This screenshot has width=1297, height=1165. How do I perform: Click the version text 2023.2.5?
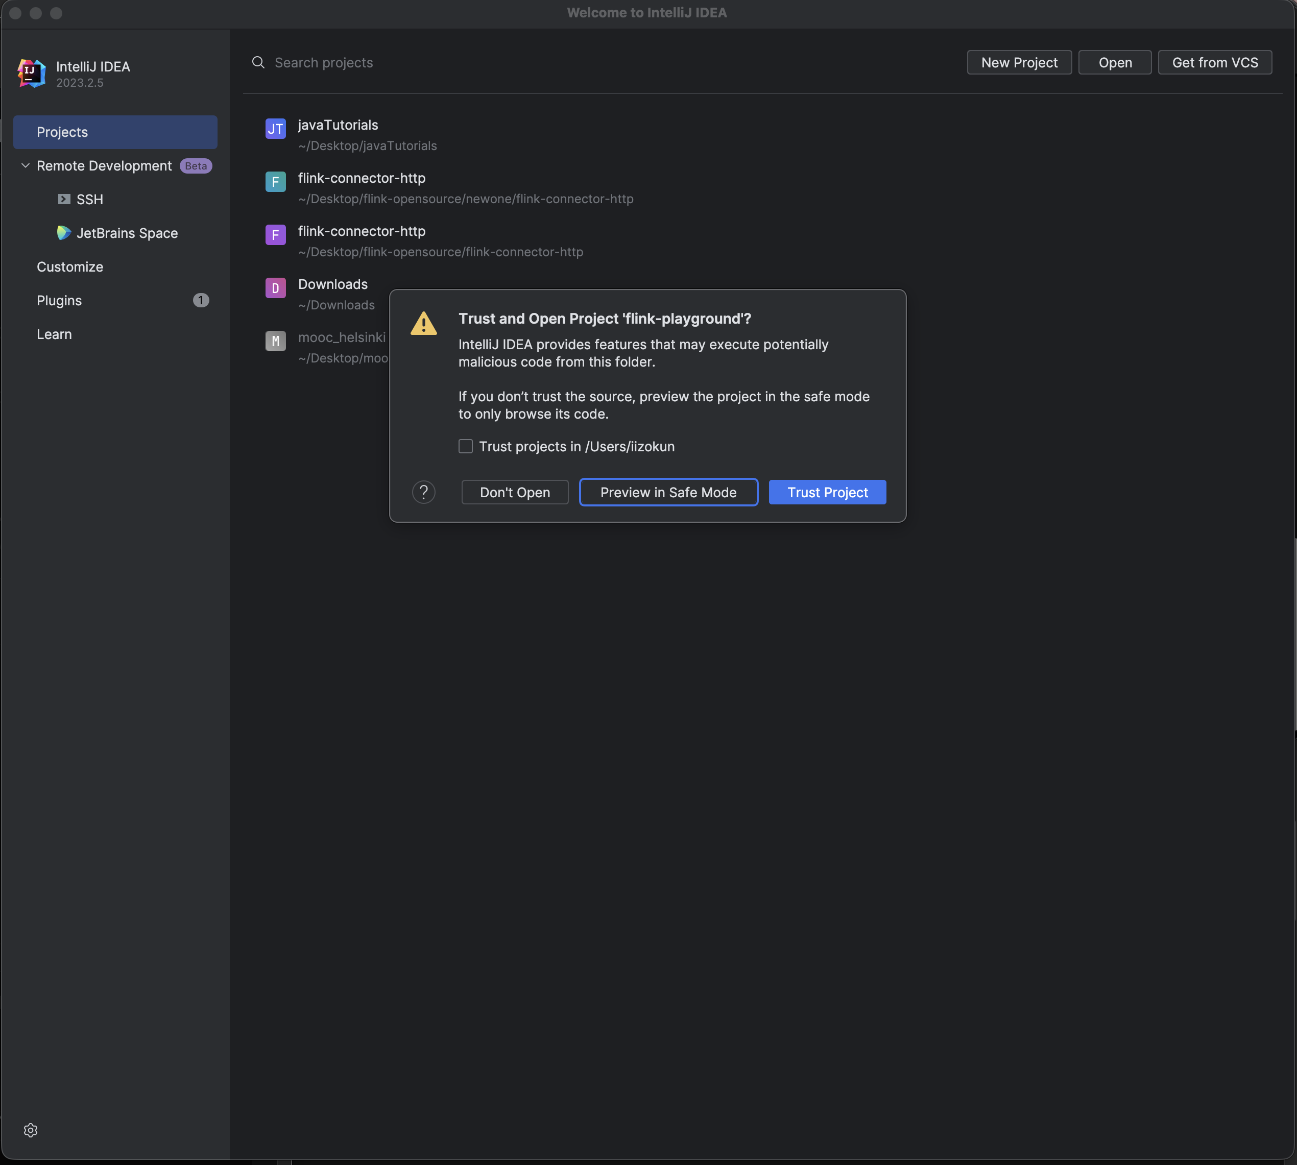tap(79, 83)
